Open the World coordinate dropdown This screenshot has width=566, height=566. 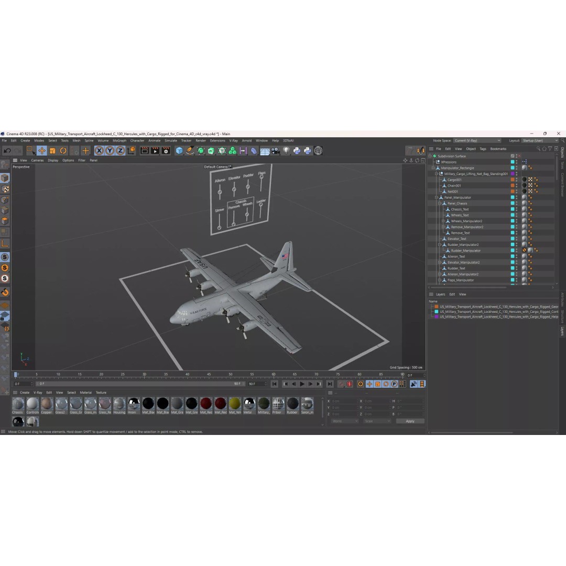coord(345,421)
